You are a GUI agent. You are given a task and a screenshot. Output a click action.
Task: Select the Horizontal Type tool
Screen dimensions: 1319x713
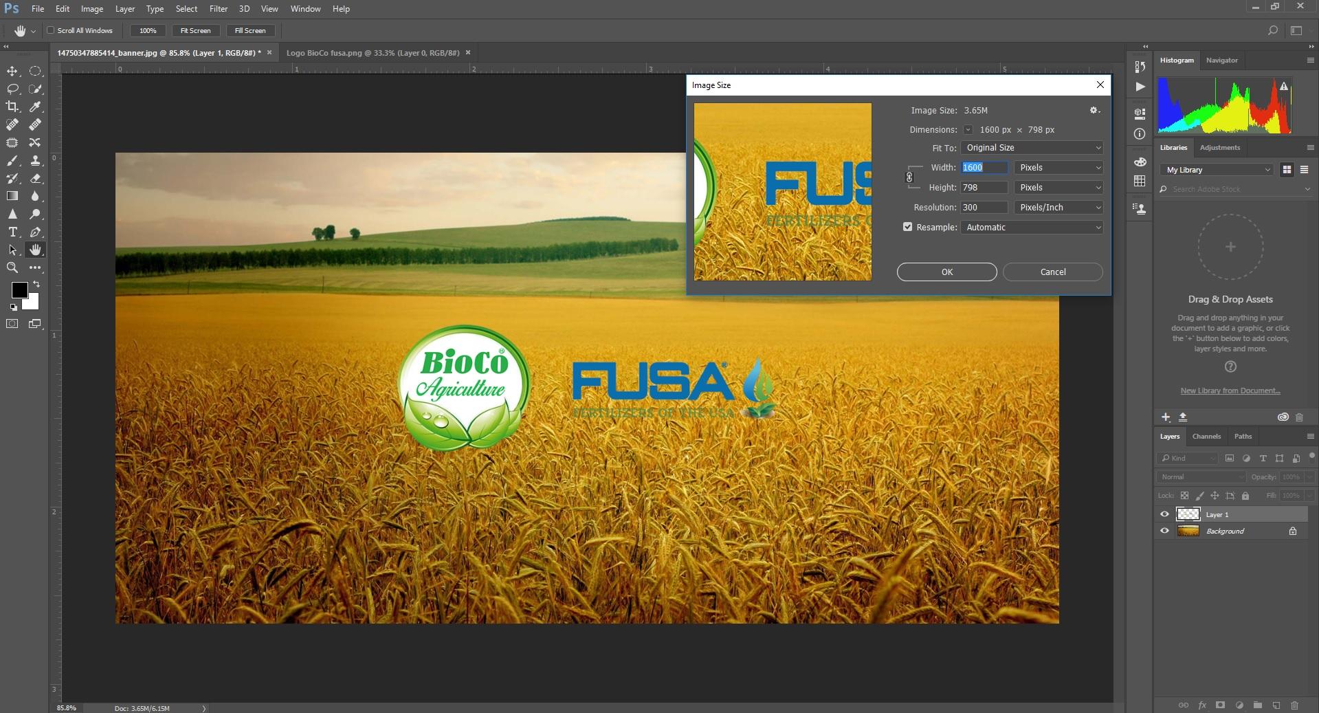point(12,232)
